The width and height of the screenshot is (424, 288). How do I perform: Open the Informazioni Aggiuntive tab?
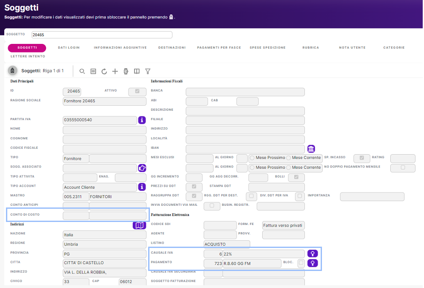[120, 48]
